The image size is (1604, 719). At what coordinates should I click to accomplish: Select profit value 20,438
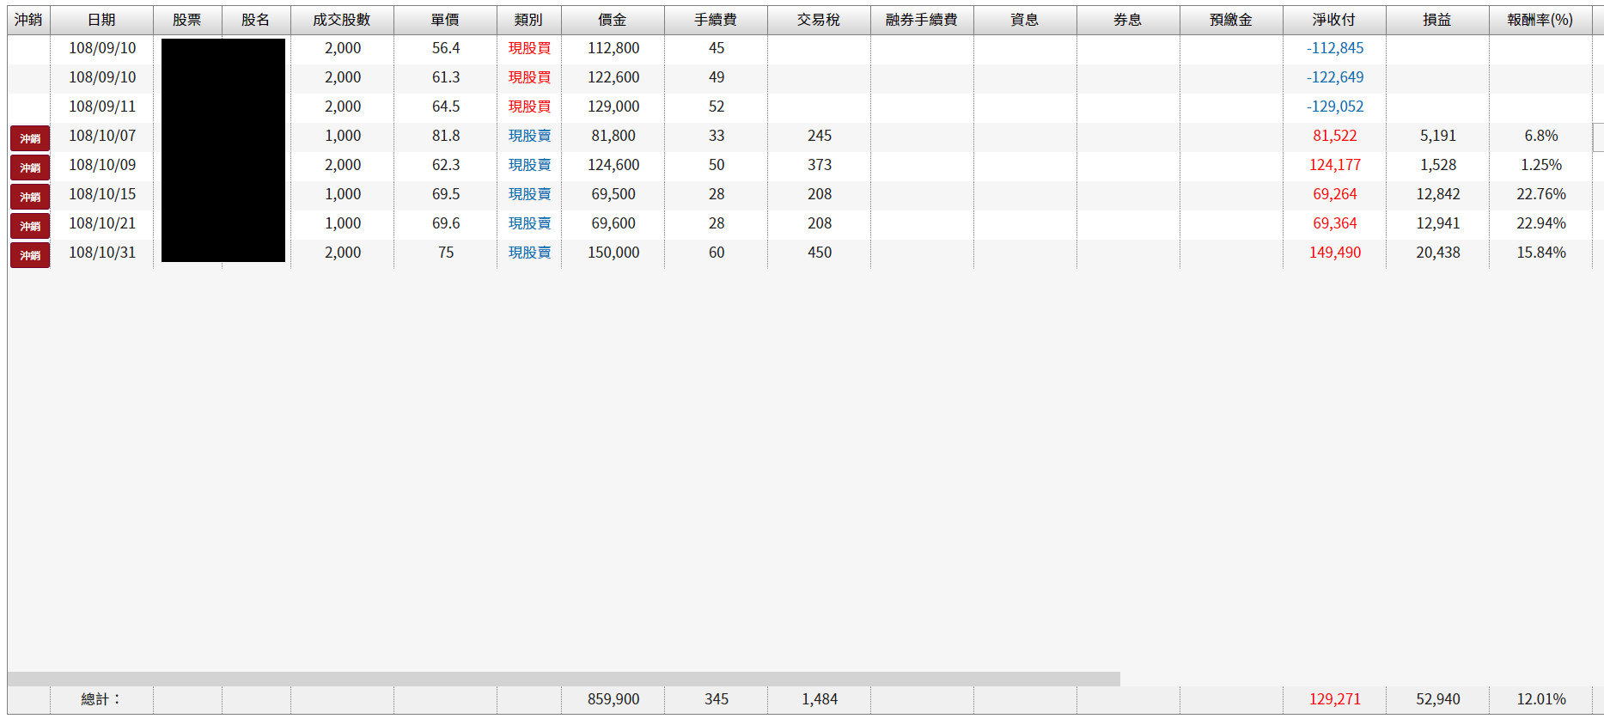pyautogui.click(x=1438, y=253)
